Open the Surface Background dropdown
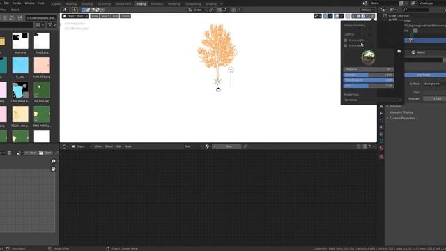This screenshot has height=251, width=446. click(x=435, y=84)
